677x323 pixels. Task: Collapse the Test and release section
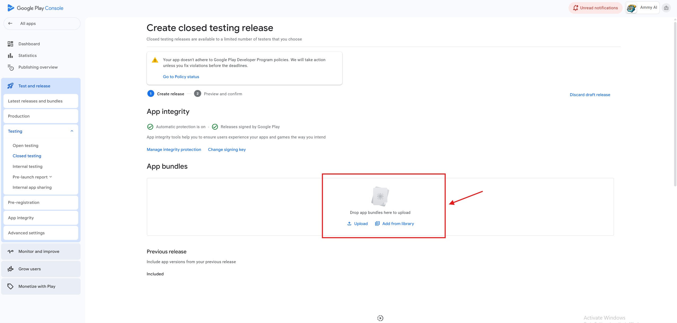tap(34, 86)
